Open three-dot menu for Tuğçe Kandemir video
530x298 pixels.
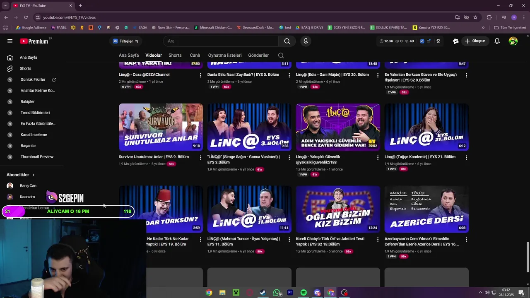tap(466, 158)
